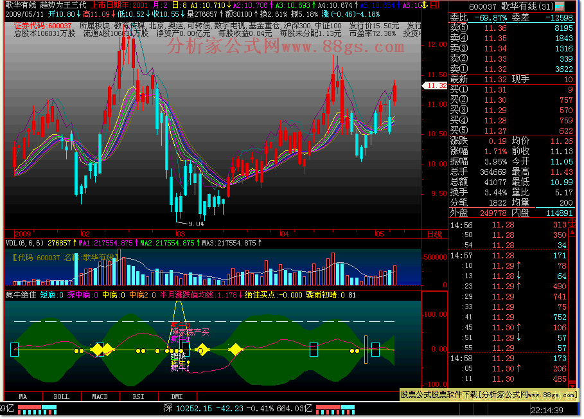
Task: Click the 22:14:39 clock in the status bar
Action: point(547,410)
